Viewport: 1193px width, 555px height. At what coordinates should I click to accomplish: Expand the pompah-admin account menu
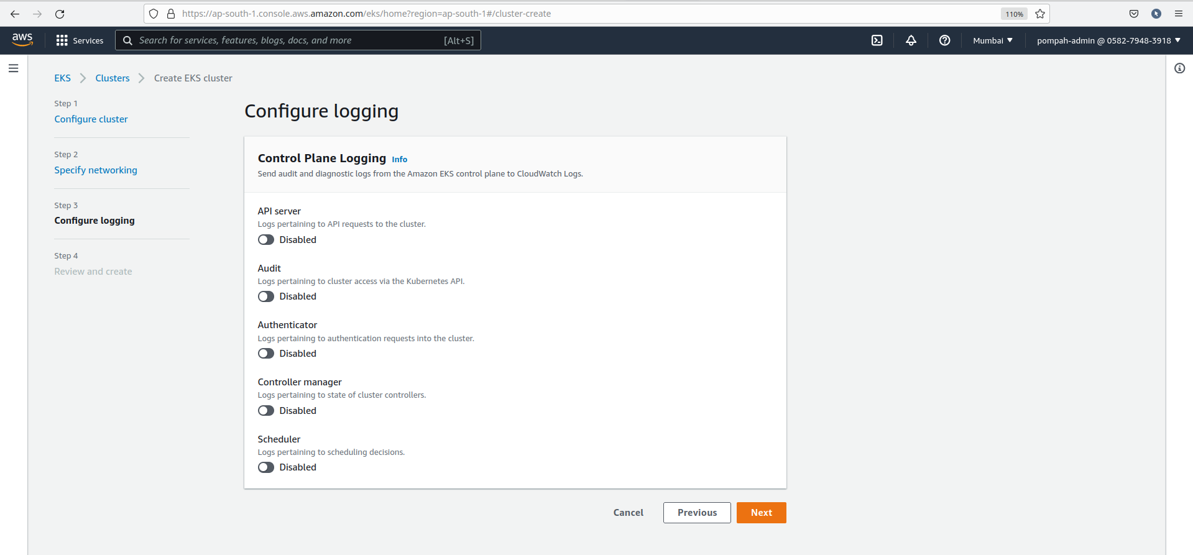coord(1108,40)
